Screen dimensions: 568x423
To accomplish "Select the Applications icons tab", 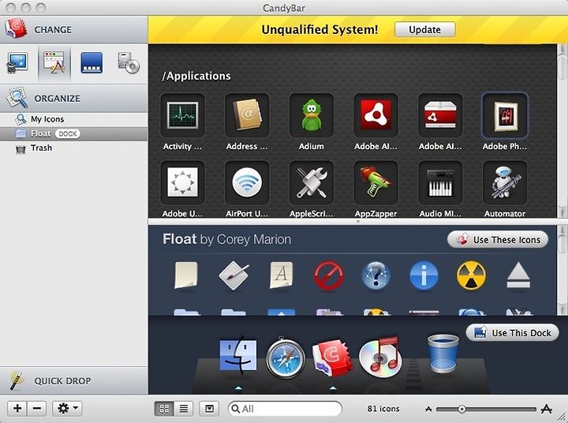I will coord(54,62).
